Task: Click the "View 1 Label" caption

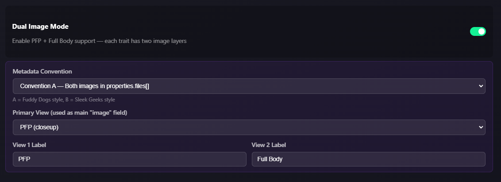Action: pyautogui.click(x=29, y=145)
